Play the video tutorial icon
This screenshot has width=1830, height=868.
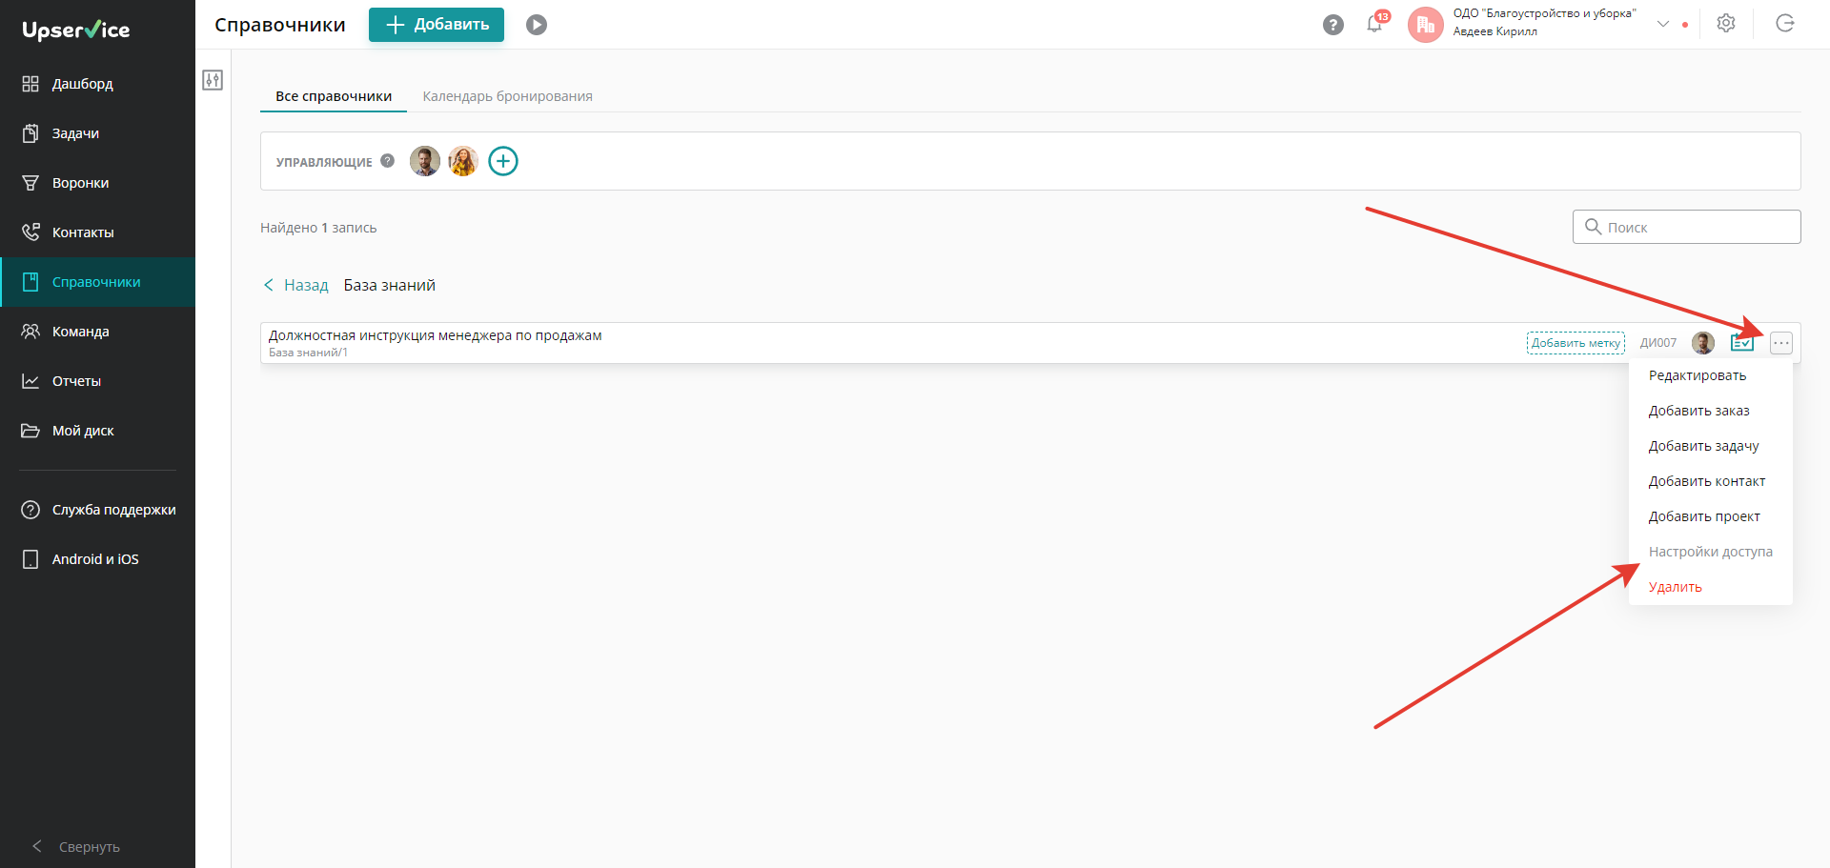(537, 25)
